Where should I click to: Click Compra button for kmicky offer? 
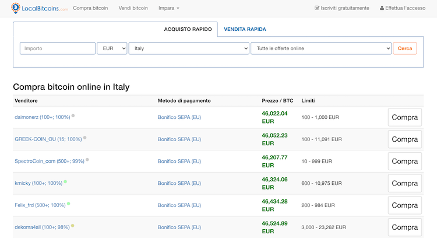pos(405,184)
